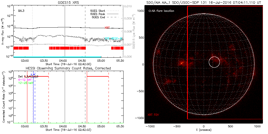Viewport: 268px width, 134px height.
Task: Click the AIA flare location circle on the sun
Action: click(214, 62)
